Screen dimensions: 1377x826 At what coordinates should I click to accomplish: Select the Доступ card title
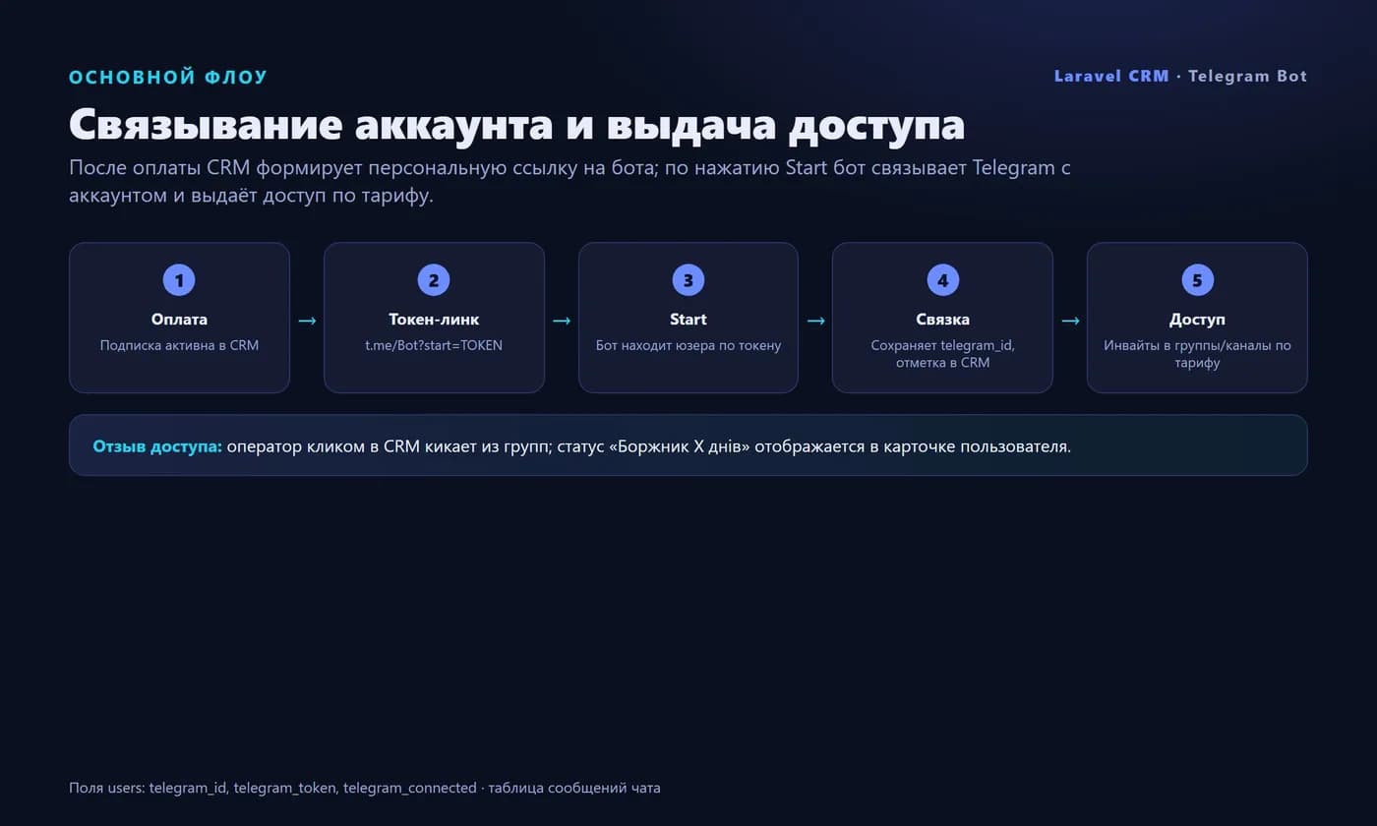pyautogui.click(x=1197, y=320)
